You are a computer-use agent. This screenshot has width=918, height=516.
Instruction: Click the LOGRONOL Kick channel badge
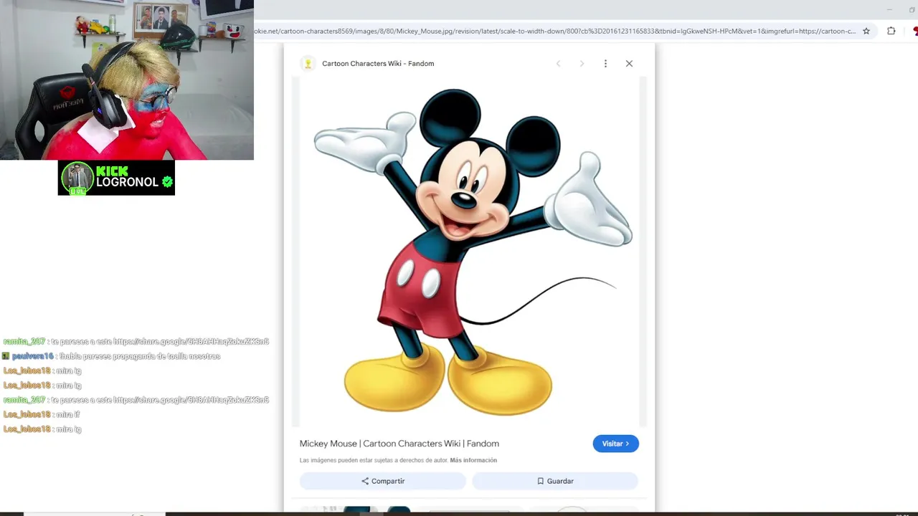(x=116, y=178)
